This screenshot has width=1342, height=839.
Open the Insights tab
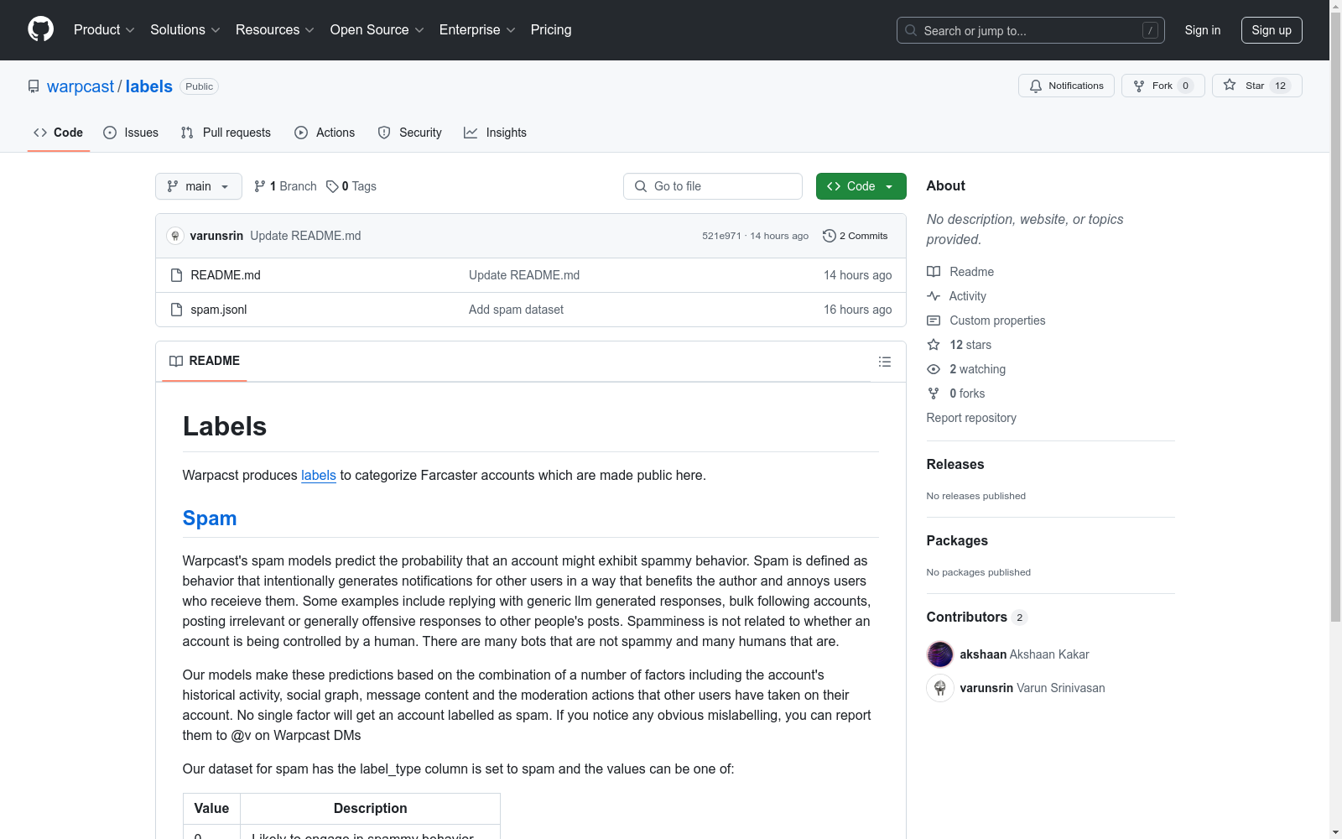point(496,133)
